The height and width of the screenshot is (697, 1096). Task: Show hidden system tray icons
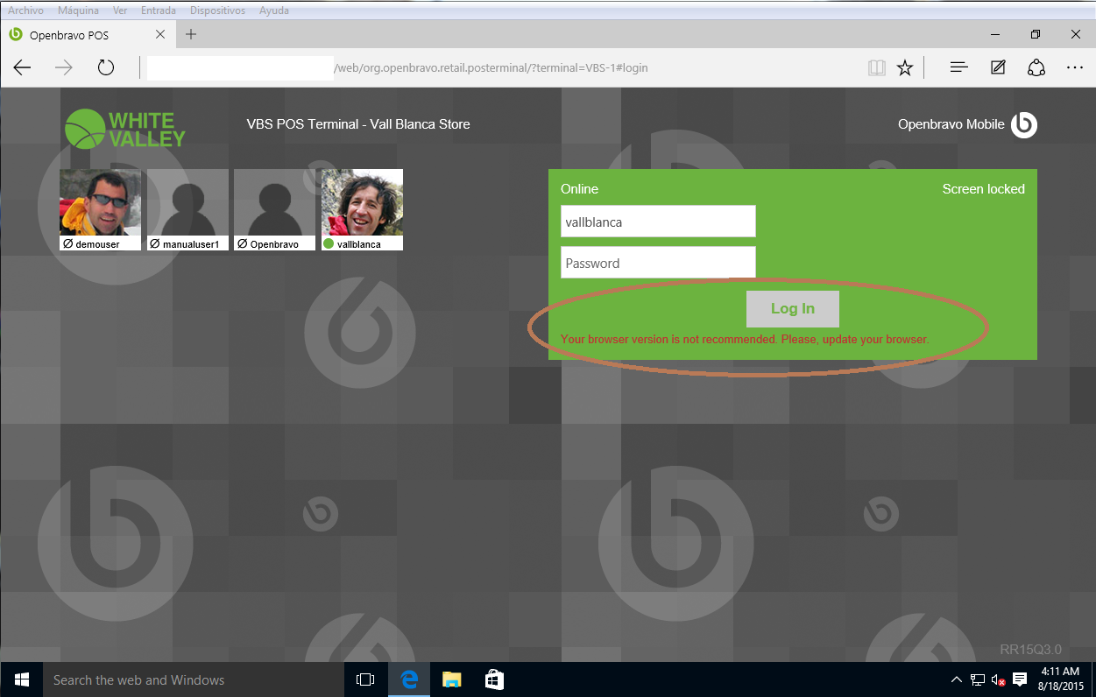[956, 679]
